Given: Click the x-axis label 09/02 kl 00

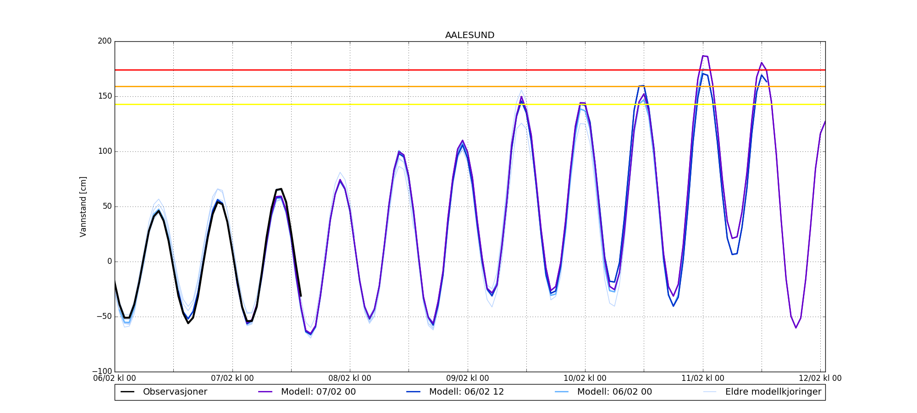Looking at the screenshot, I should [x=468, y=379].
